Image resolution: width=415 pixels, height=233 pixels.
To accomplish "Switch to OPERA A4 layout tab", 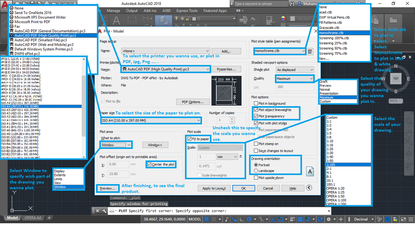I will tap(33, 218).
